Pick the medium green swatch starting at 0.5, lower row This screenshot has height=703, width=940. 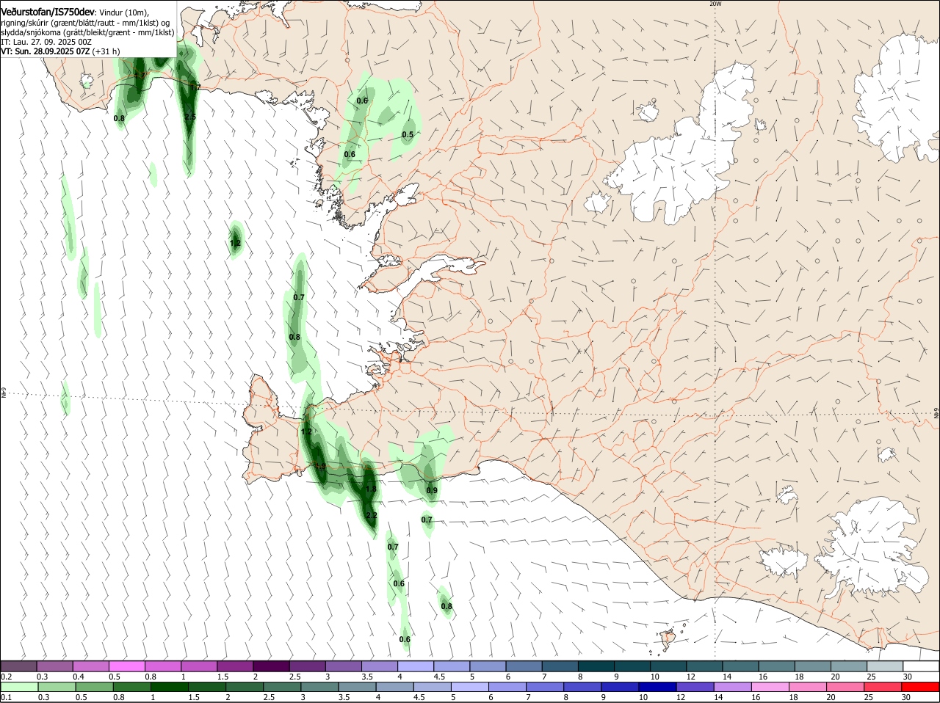93,687
